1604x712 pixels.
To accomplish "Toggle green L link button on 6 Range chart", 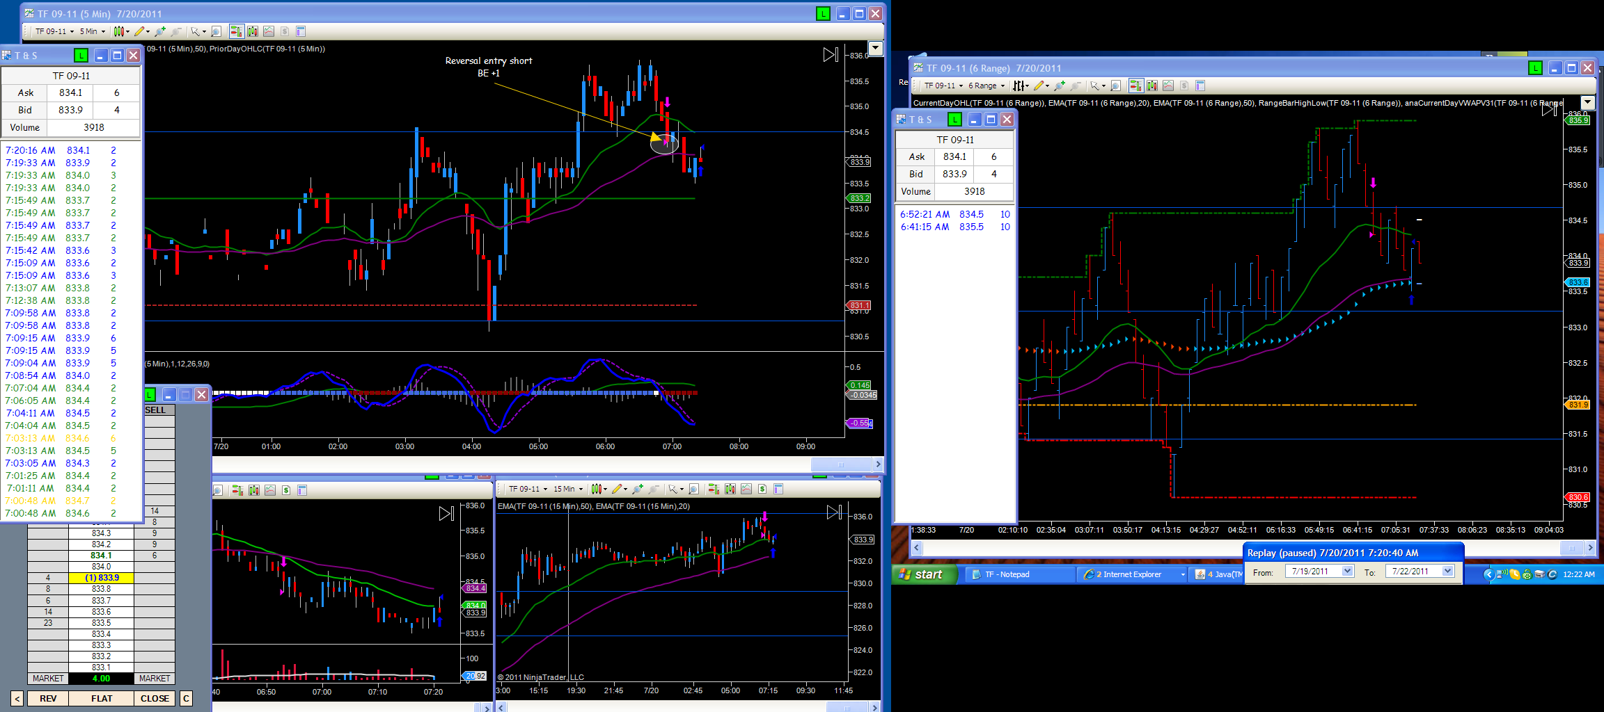I will [1535, 68].
